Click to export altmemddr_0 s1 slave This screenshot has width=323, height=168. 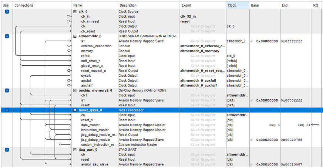[203, 41]
